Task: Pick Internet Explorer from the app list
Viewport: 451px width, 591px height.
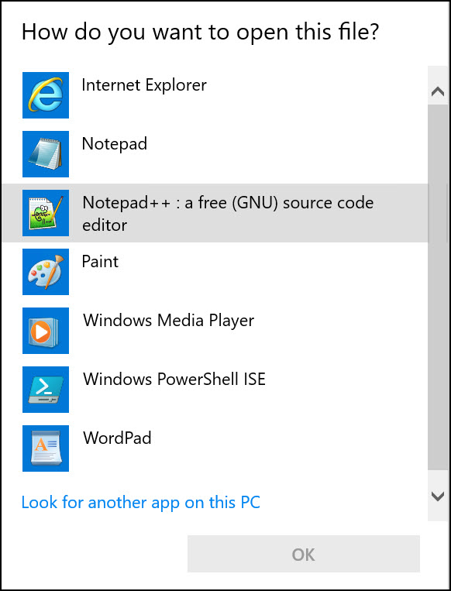Action: [144, 85]
